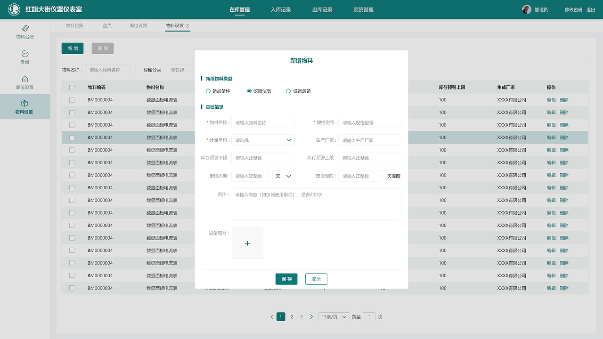Go to the previous page with the left arrow
603x339 pixels.
click(x=272, y=317)
